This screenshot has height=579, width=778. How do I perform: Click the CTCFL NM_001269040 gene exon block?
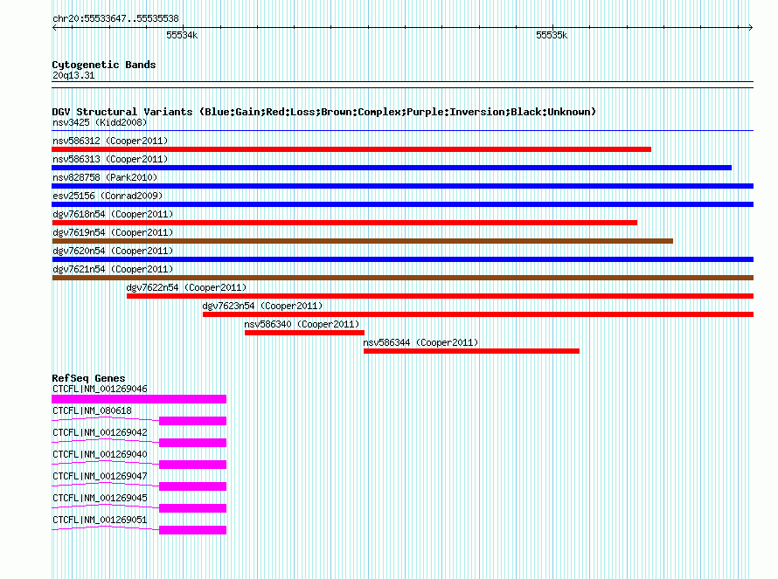coord(192,465)
